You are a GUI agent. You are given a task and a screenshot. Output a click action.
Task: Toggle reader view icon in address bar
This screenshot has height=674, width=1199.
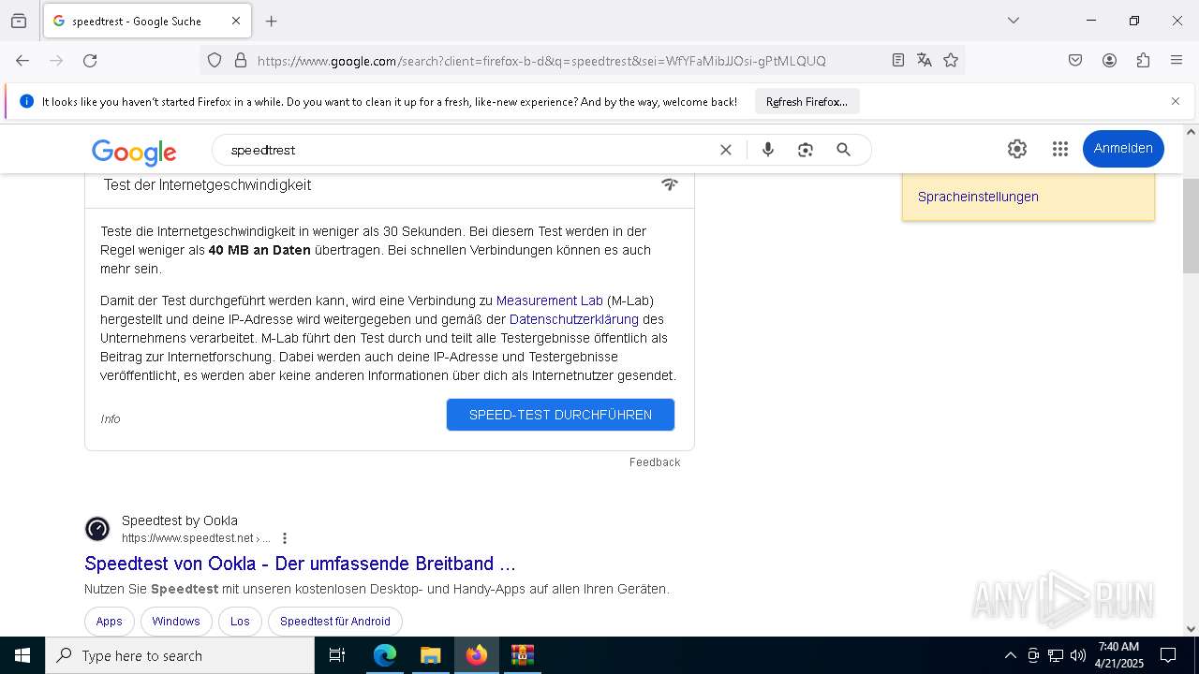897,60
